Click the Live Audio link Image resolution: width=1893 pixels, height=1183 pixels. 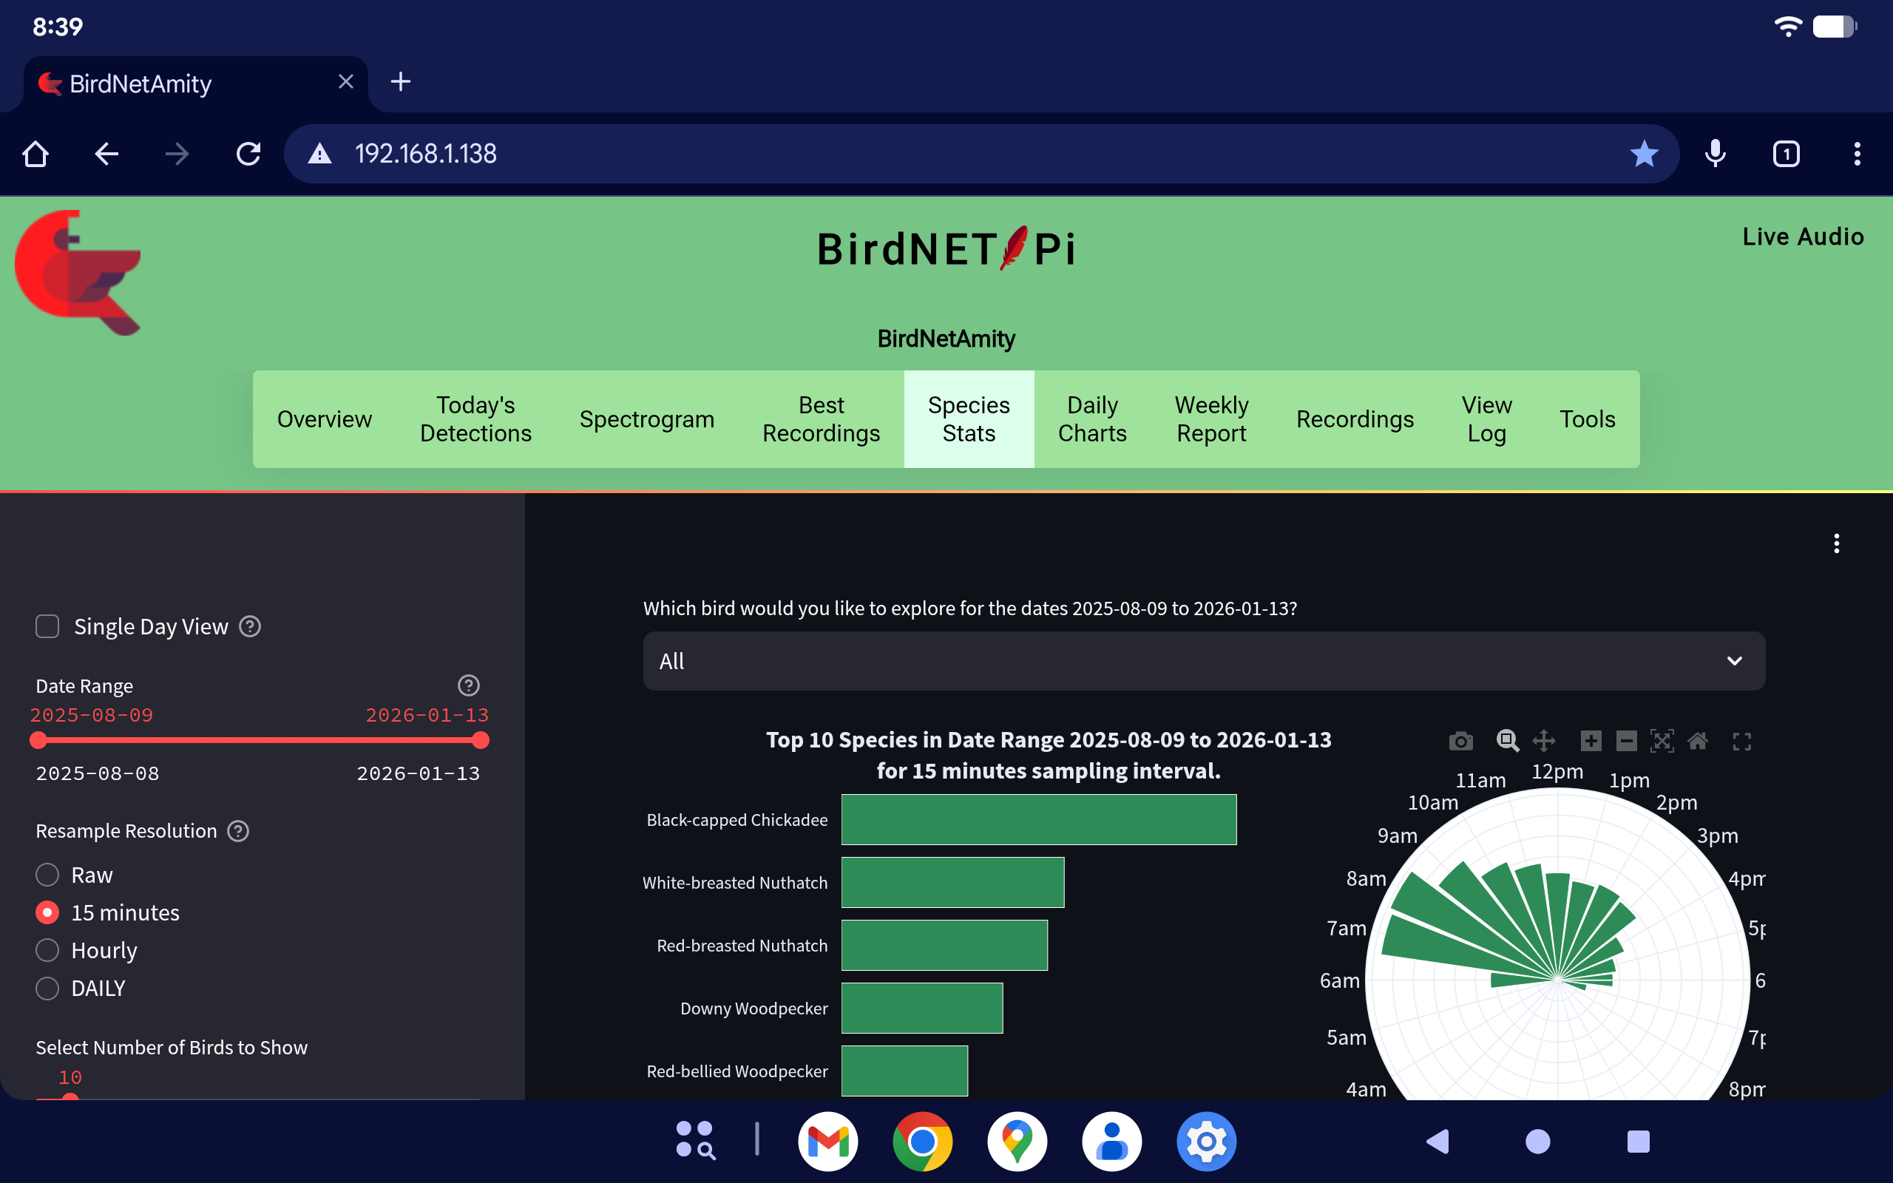tap(1802, 237)
